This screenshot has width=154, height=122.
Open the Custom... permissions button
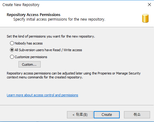[x=29, y=64]
